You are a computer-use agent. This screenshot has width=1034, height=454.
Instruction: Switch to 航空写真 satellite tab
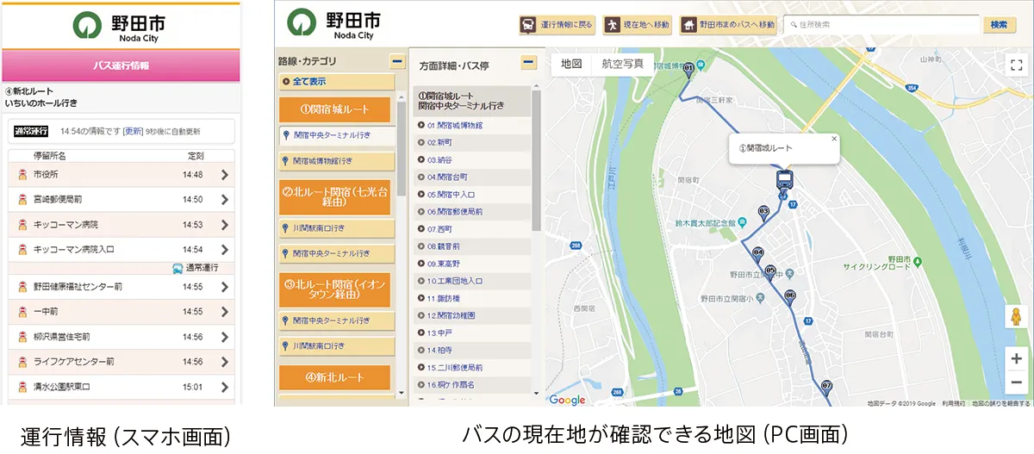click(622, 64)
